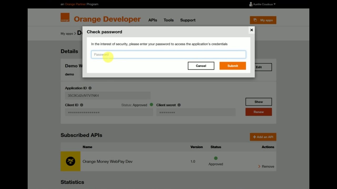This screenshot has height=189, width=337.
Task: Click the 'demo' description text
Action: (70, 74)
